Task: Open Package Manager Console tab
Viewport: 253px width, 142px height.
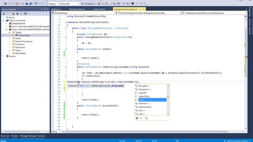Action: (32, 136)
